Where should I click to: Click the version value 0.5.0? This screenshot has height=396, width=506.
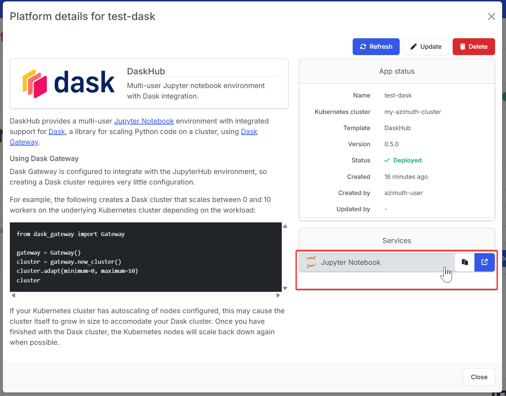point(392,144)
